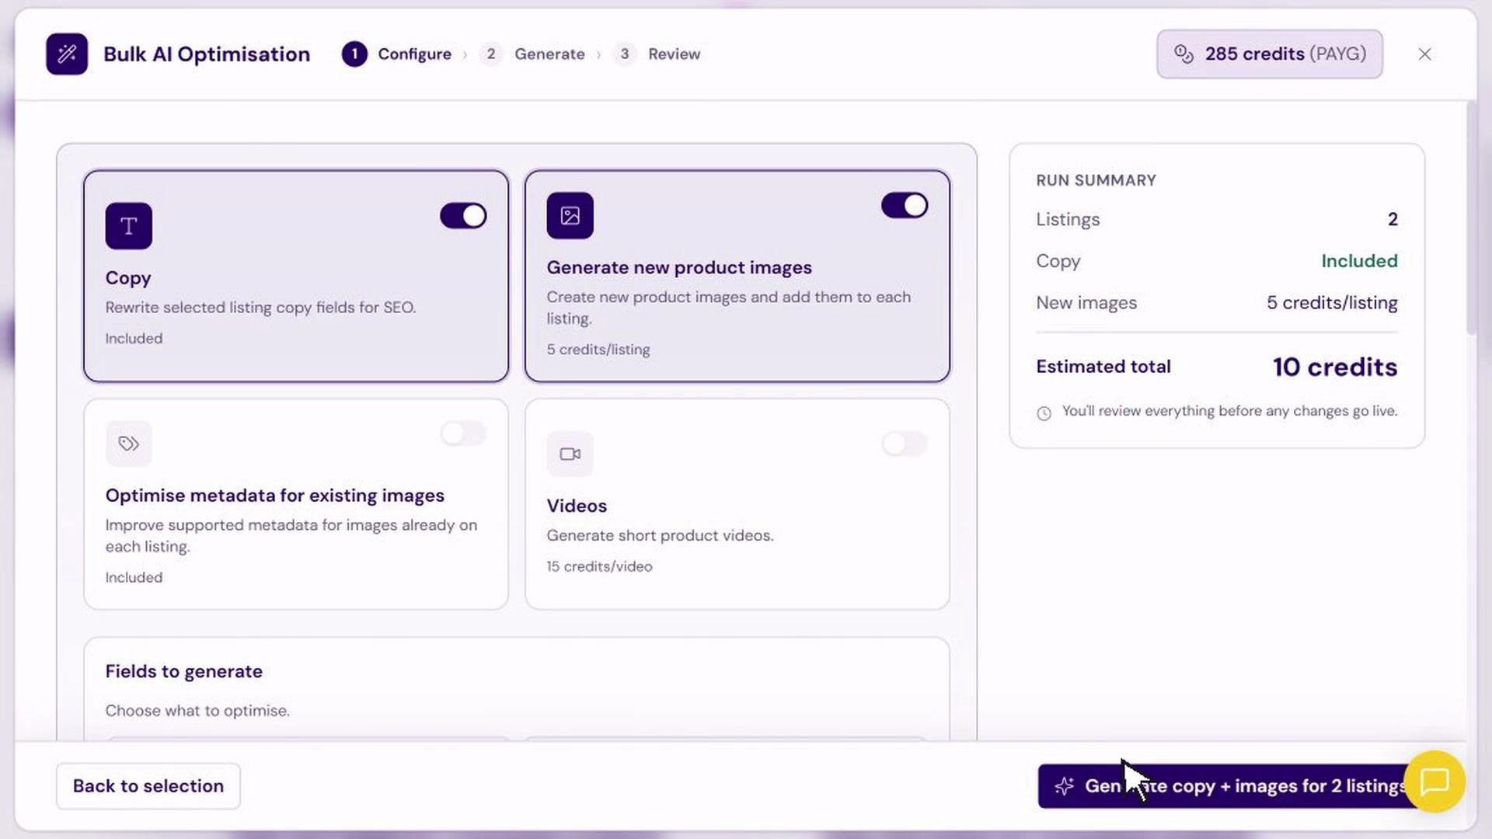Click the product images picture icon
This screenshot has height=839, width=1492.
pos(570,215)
